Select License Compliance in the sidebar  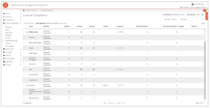pos(11,41)
